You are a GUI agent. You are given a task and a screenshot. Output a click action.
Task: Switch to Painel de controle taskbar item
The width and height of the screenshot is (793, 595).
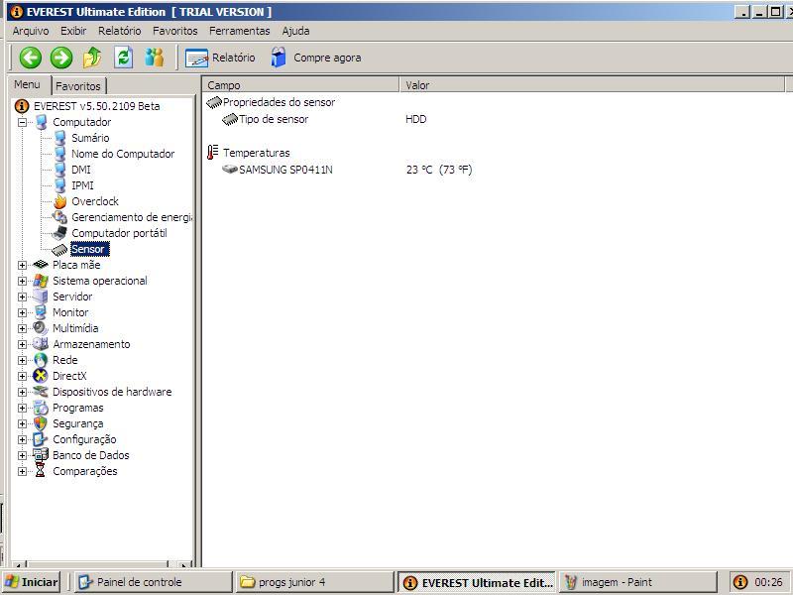[154, 582]
